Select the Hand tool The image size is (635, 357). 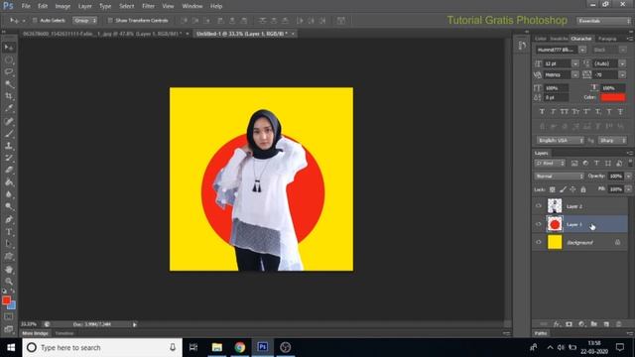[x=9, y=269]
